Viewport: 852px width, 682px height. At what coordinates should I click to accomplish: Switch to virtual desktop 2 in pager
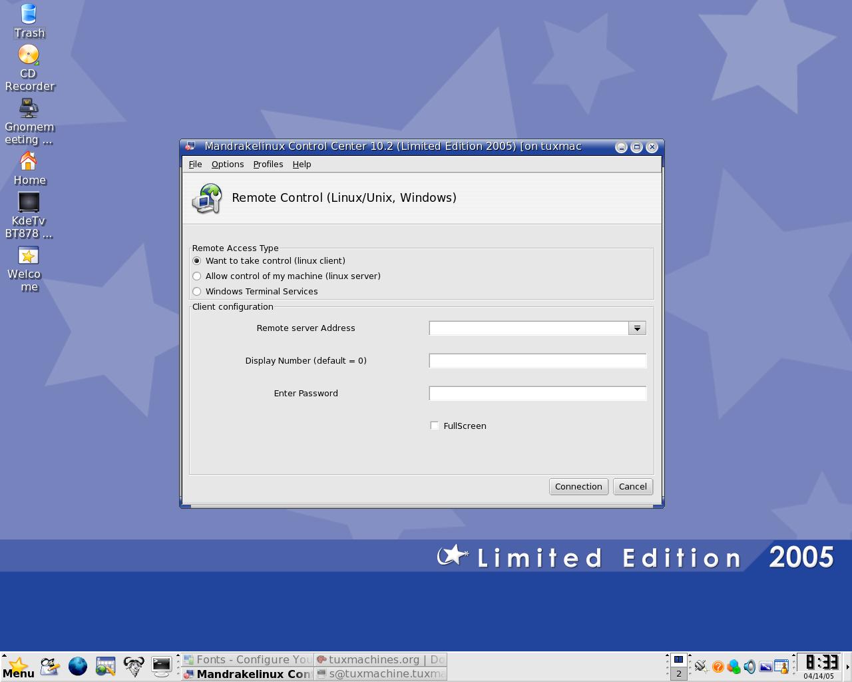pyautogui.click(x=678, y=673)
